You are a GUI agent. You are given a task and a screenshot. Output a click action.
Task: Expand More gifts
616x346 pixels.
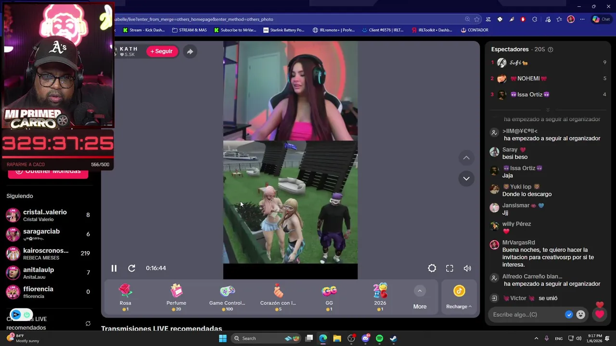[x=420, y=298]
